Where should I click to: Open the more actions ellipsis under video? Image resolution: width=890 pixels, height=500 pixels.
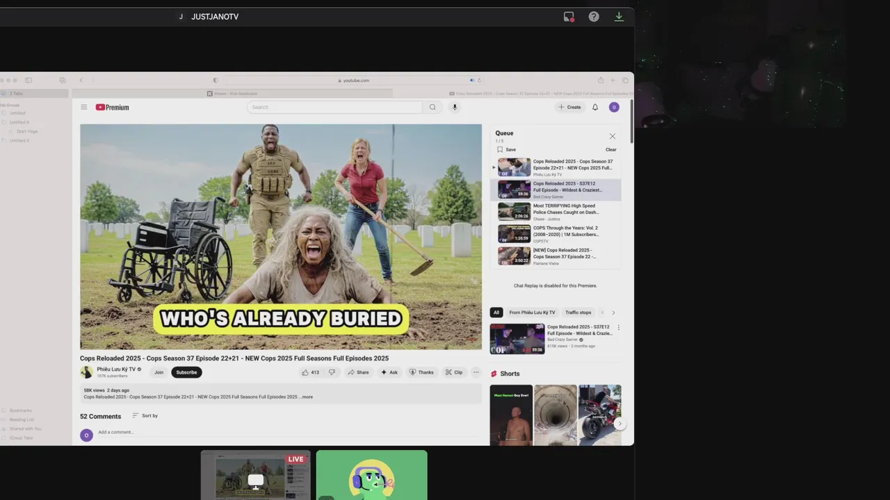click(x=476, y=372)
